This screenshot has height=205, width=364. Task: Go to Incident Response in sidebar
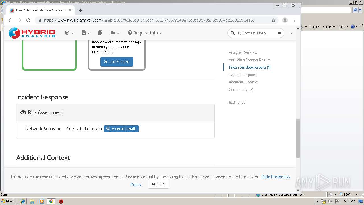[x=243, y=75]
